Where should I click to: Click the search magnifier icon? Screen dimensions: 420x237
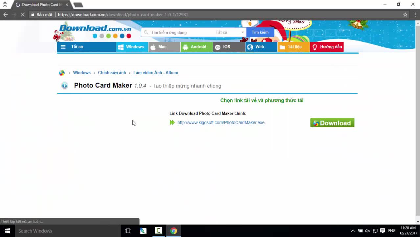146,32
